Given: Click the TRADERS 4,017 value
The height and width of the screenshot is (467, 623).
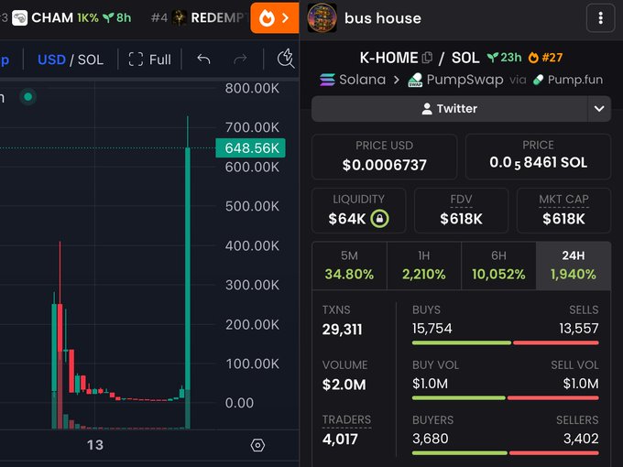Looking at the screenshot, I should pos(340,440).
